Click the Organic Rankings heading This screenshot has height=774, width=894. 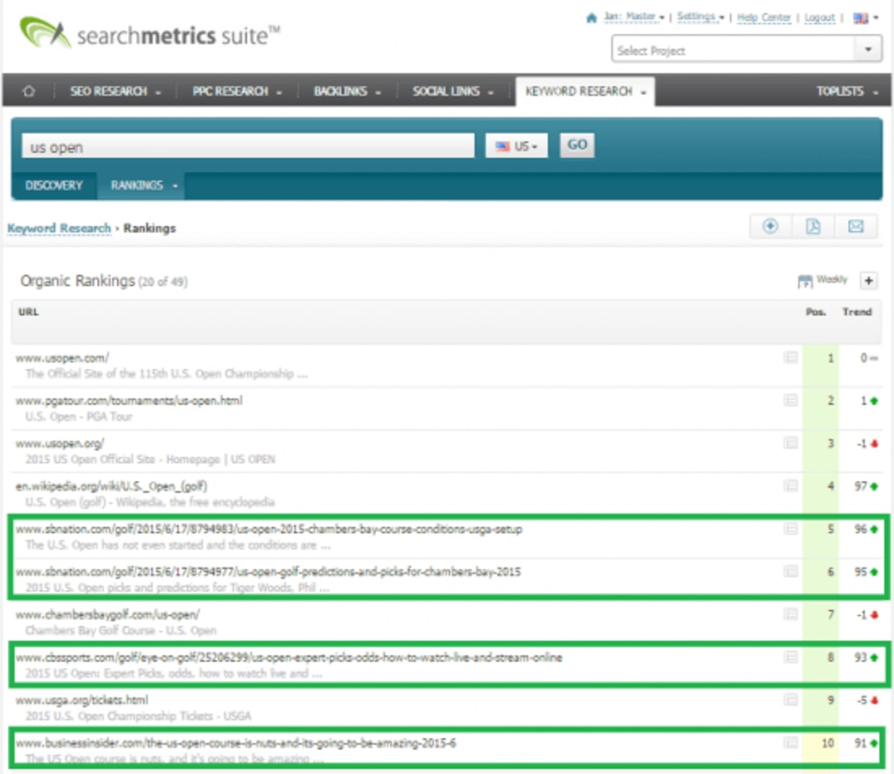point(77,280)
